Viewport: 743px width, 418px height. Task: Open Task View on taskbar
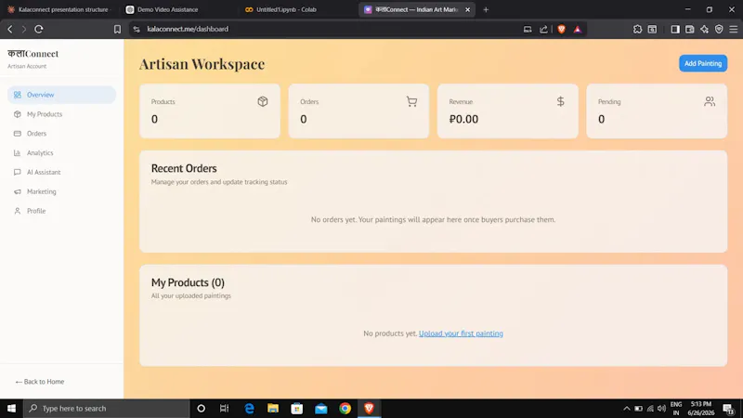coord(225,408)
